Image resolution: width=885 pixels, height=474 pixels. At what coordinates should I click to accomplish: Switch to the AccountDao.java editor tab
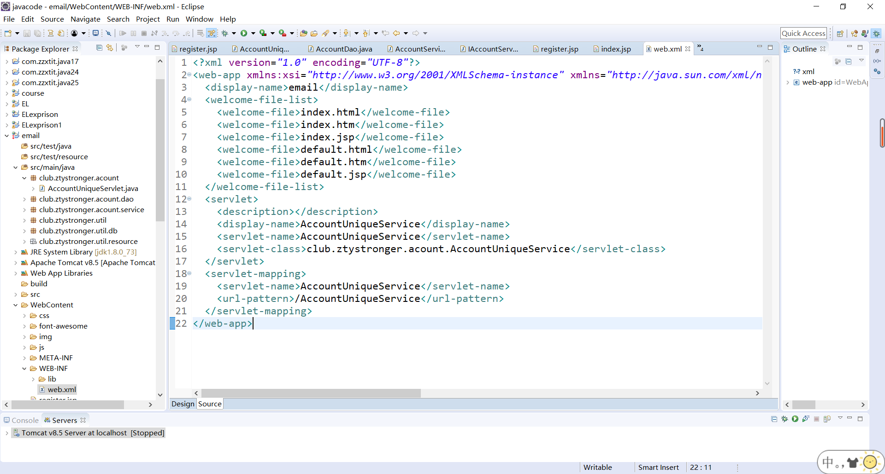pos(340,49)
